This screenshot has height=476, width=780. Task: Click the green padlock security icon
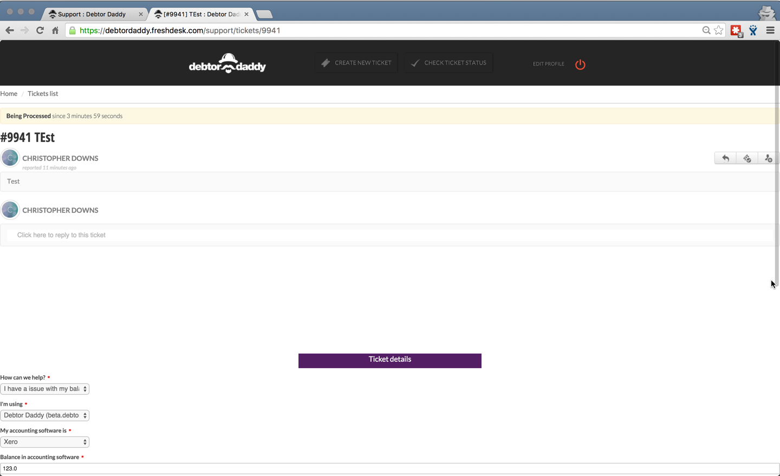(73, 30)
